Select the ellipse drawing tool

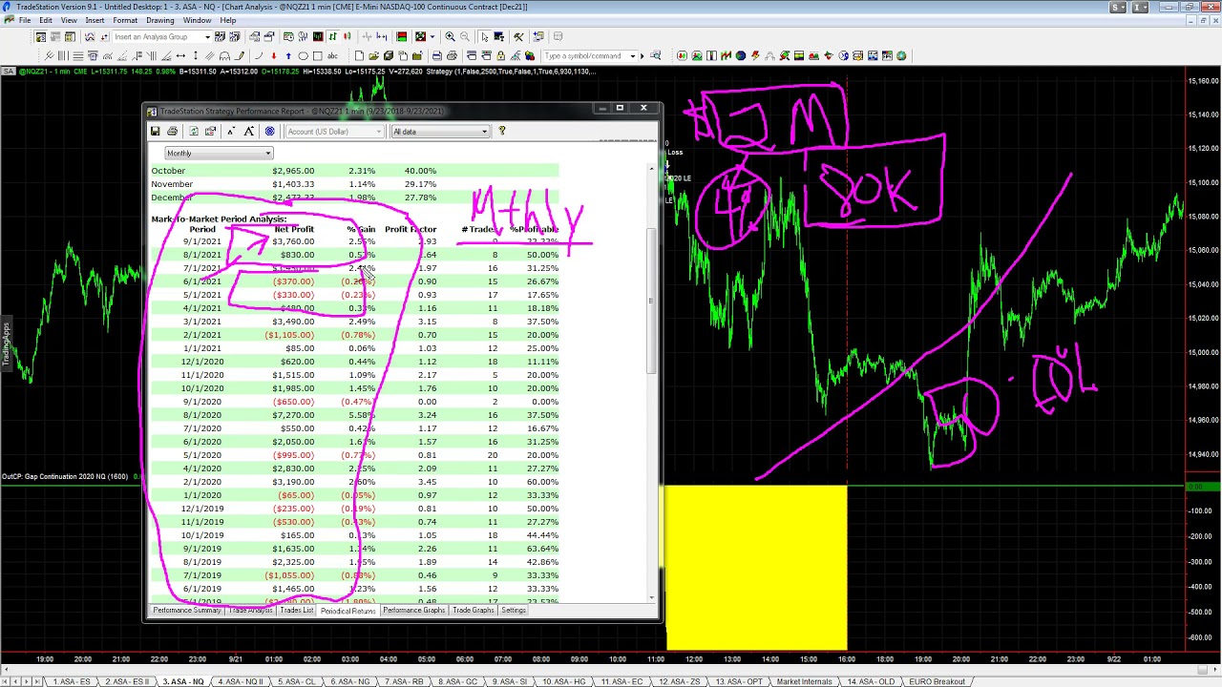[x=304, y=56]
